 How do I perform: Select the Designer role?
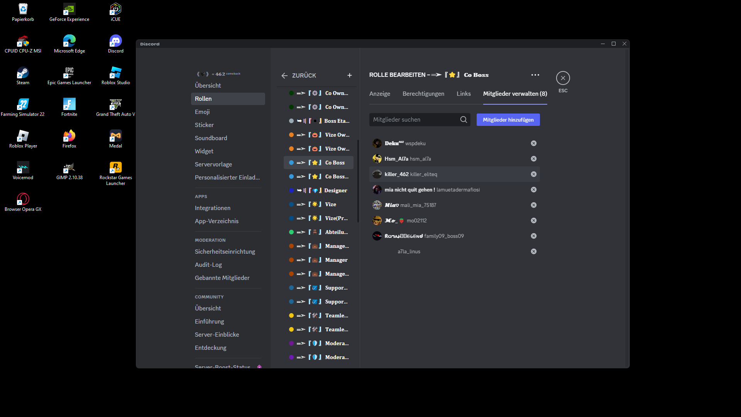tap(318, 190)
